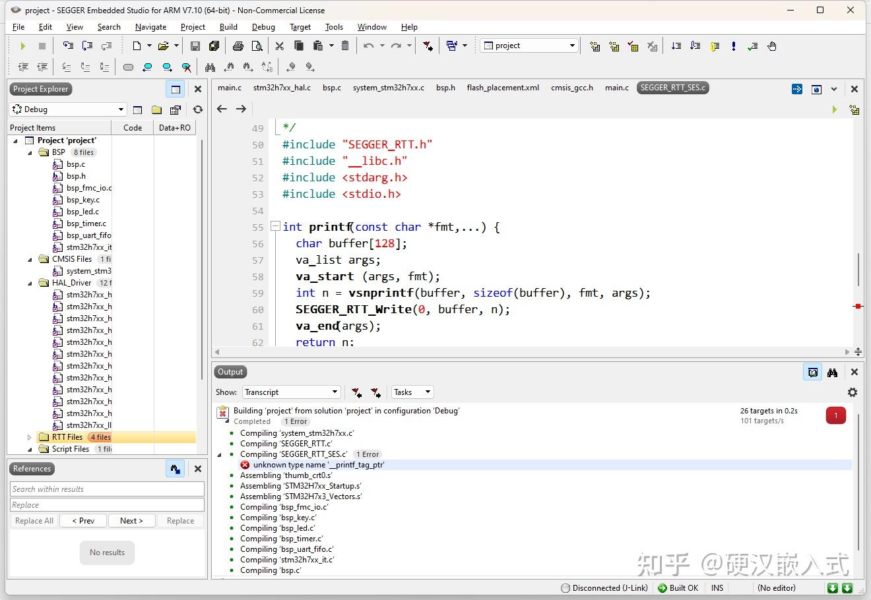Click the green Build and Debug play icon
871x600 pixels.
(22, 46)
